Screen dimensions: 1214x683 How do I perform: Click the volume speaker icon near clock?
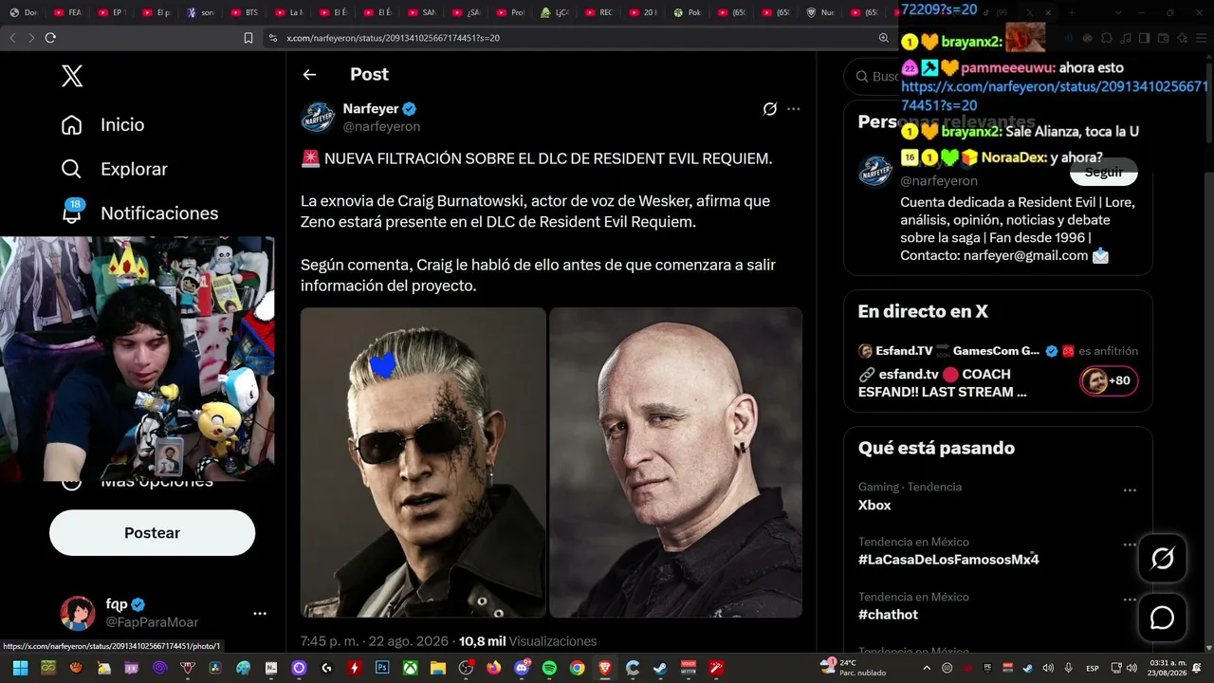pyautogui.click(x=1131, y=668)
